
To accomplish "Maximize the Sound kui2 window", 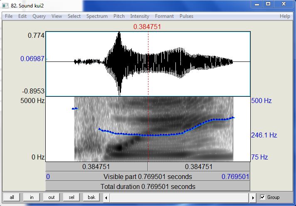I will point(268,4).
